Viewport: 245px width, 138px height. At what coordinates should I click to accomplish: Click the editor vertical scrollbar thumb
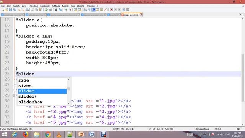tap(243, 77)
